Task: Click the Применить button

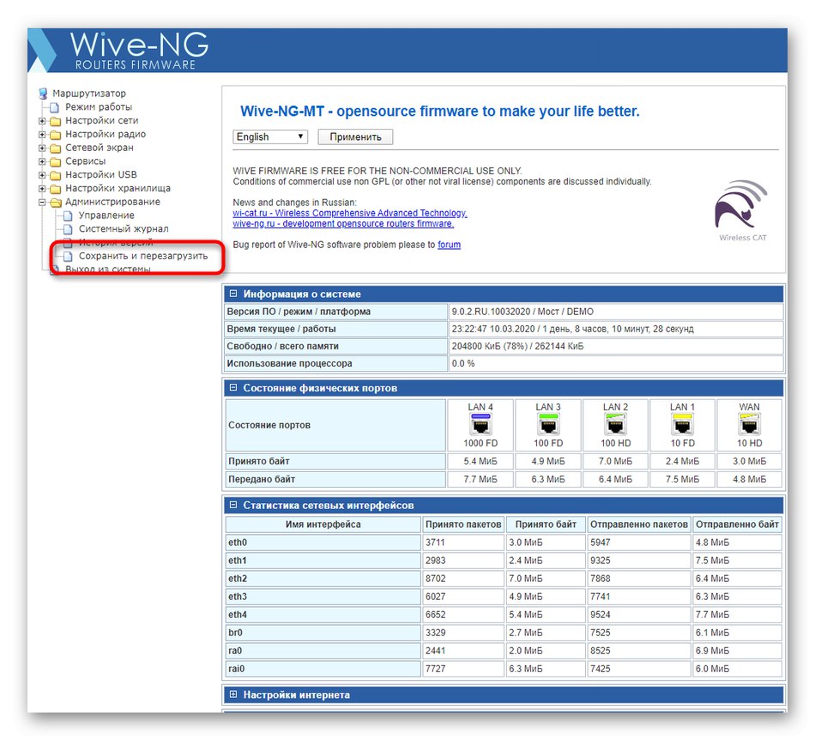Action: coord(355,136)
